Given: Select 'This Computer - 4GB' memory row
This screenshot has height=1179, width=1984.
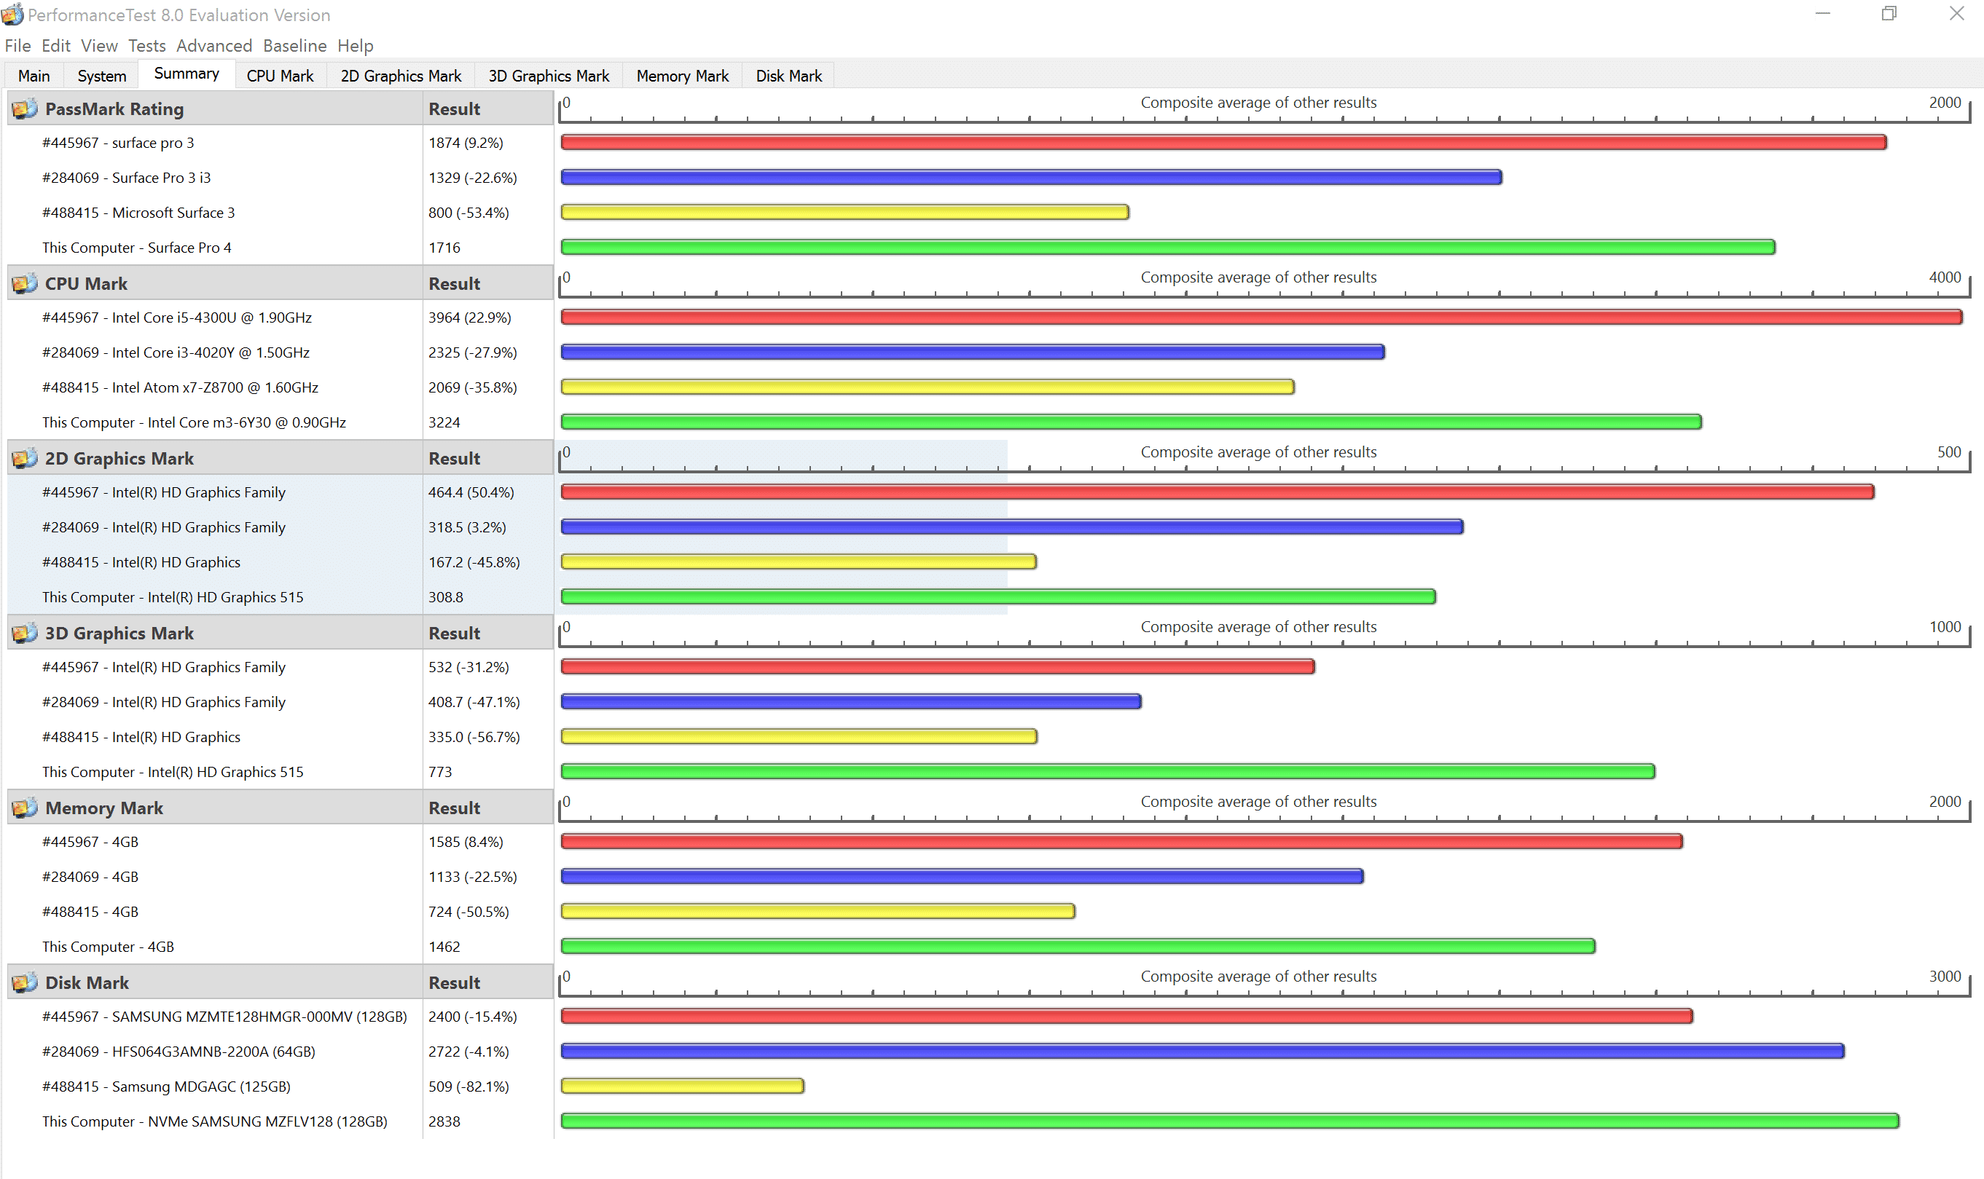Looking at the screenshot, I should pyautogui.click(x=280, y=947).
